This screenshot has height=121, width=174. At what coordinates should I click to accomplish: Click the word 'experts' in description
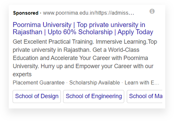[22, 74]
